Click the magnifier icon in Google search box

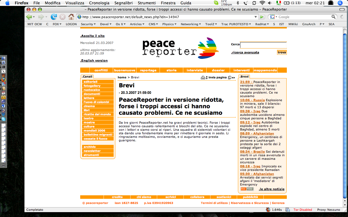coord(334,17)
